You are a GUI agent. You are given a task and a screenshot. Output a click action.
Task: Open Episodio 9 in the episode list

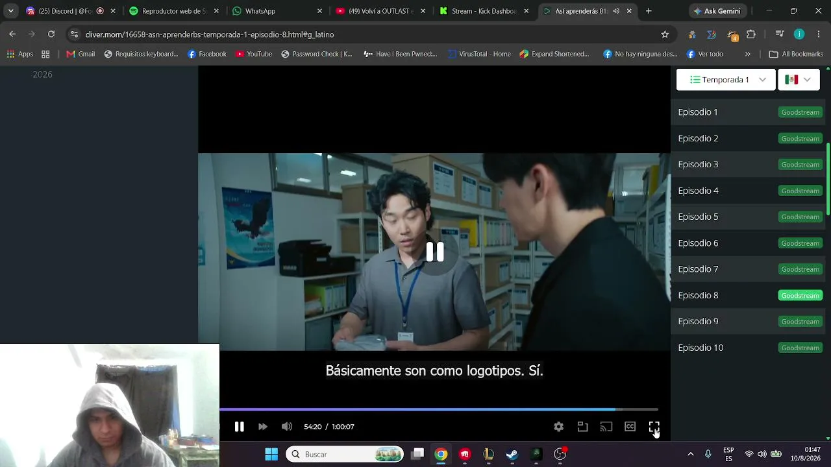pyautogui.click(x=698, y=321)
